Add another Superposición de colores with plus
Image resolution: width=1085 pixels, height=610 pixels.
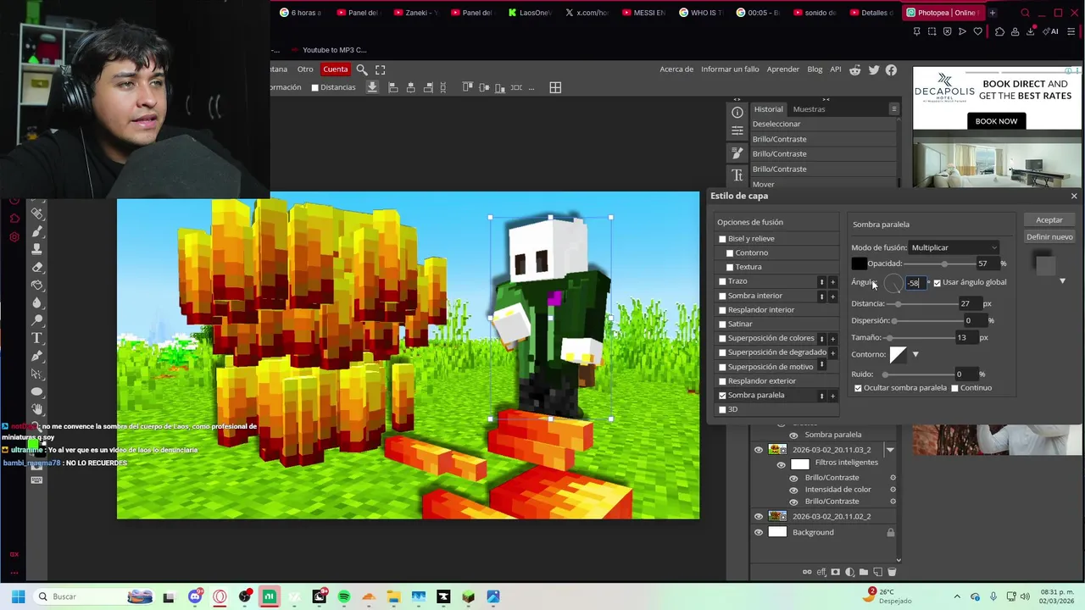pos(832,338)
